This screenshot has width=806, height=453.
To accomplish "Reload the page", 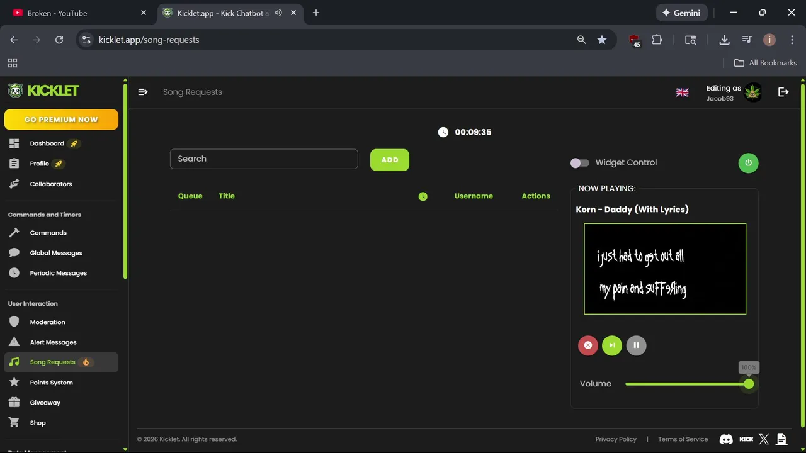I will coord(59,40).
